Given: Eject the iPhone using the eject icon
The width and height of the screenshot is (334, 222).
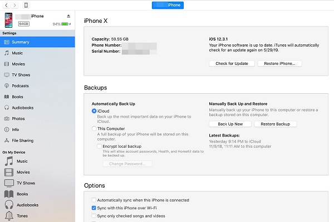Looking at the screenshot, I should coord(68,16).
